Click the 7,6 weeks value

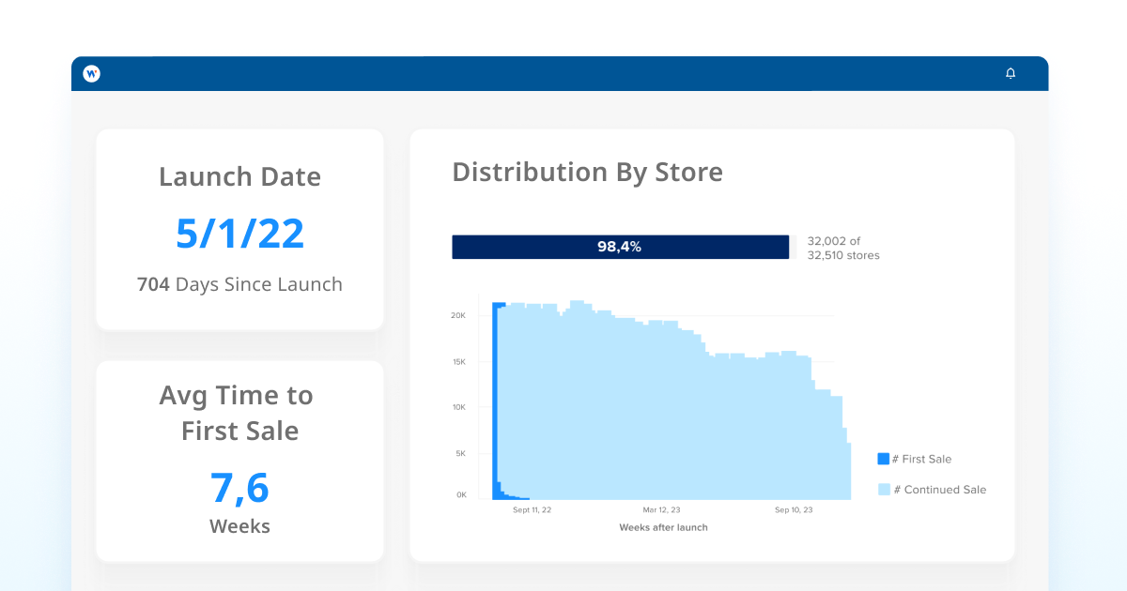[x=239, y=488]
